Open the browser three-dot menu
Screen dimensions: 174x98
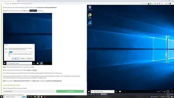point(173,4)
